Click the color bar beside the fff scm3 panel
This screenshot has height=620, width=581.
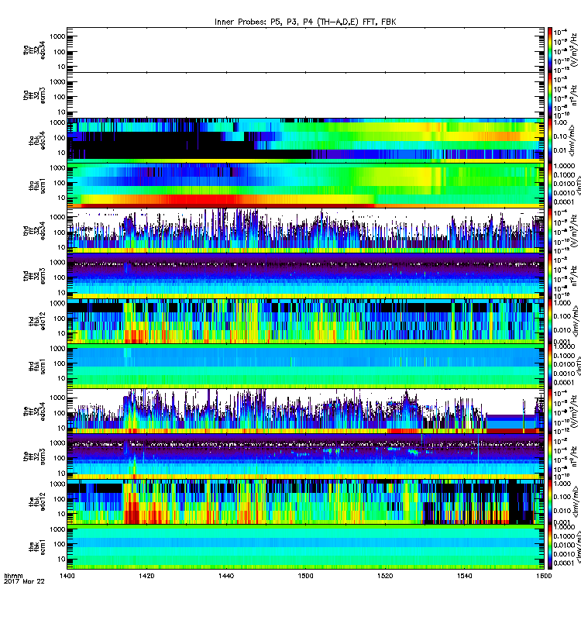[550, 456]
